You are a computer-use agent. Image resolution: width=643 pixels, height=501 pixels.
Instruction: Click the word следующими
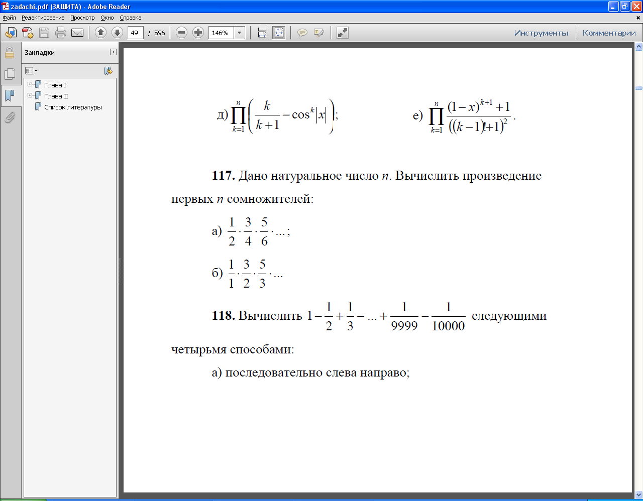[x=509, y=316]
